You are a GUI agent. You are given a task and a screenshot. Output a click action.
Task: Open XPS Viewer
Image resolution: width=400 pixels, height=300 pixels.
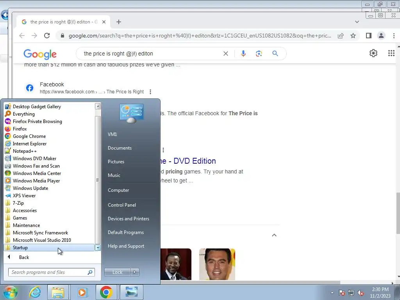click(x=50, y=196)
